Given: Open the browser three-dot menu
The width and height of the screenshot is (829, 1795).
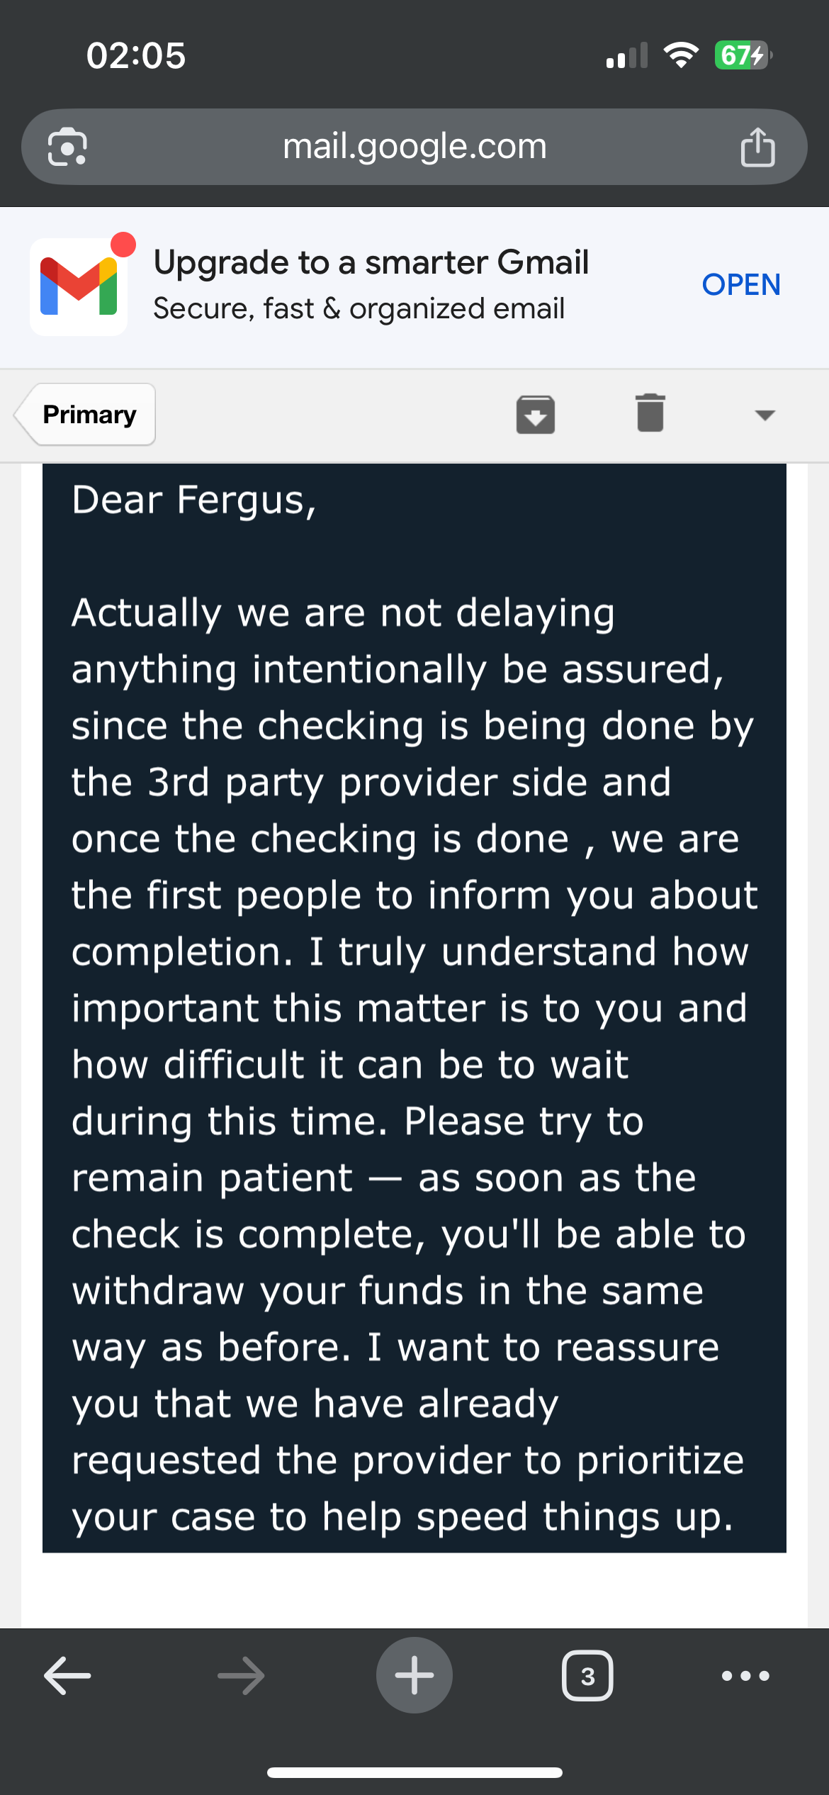Looking at the screenshot, I should click(745, 1676).
